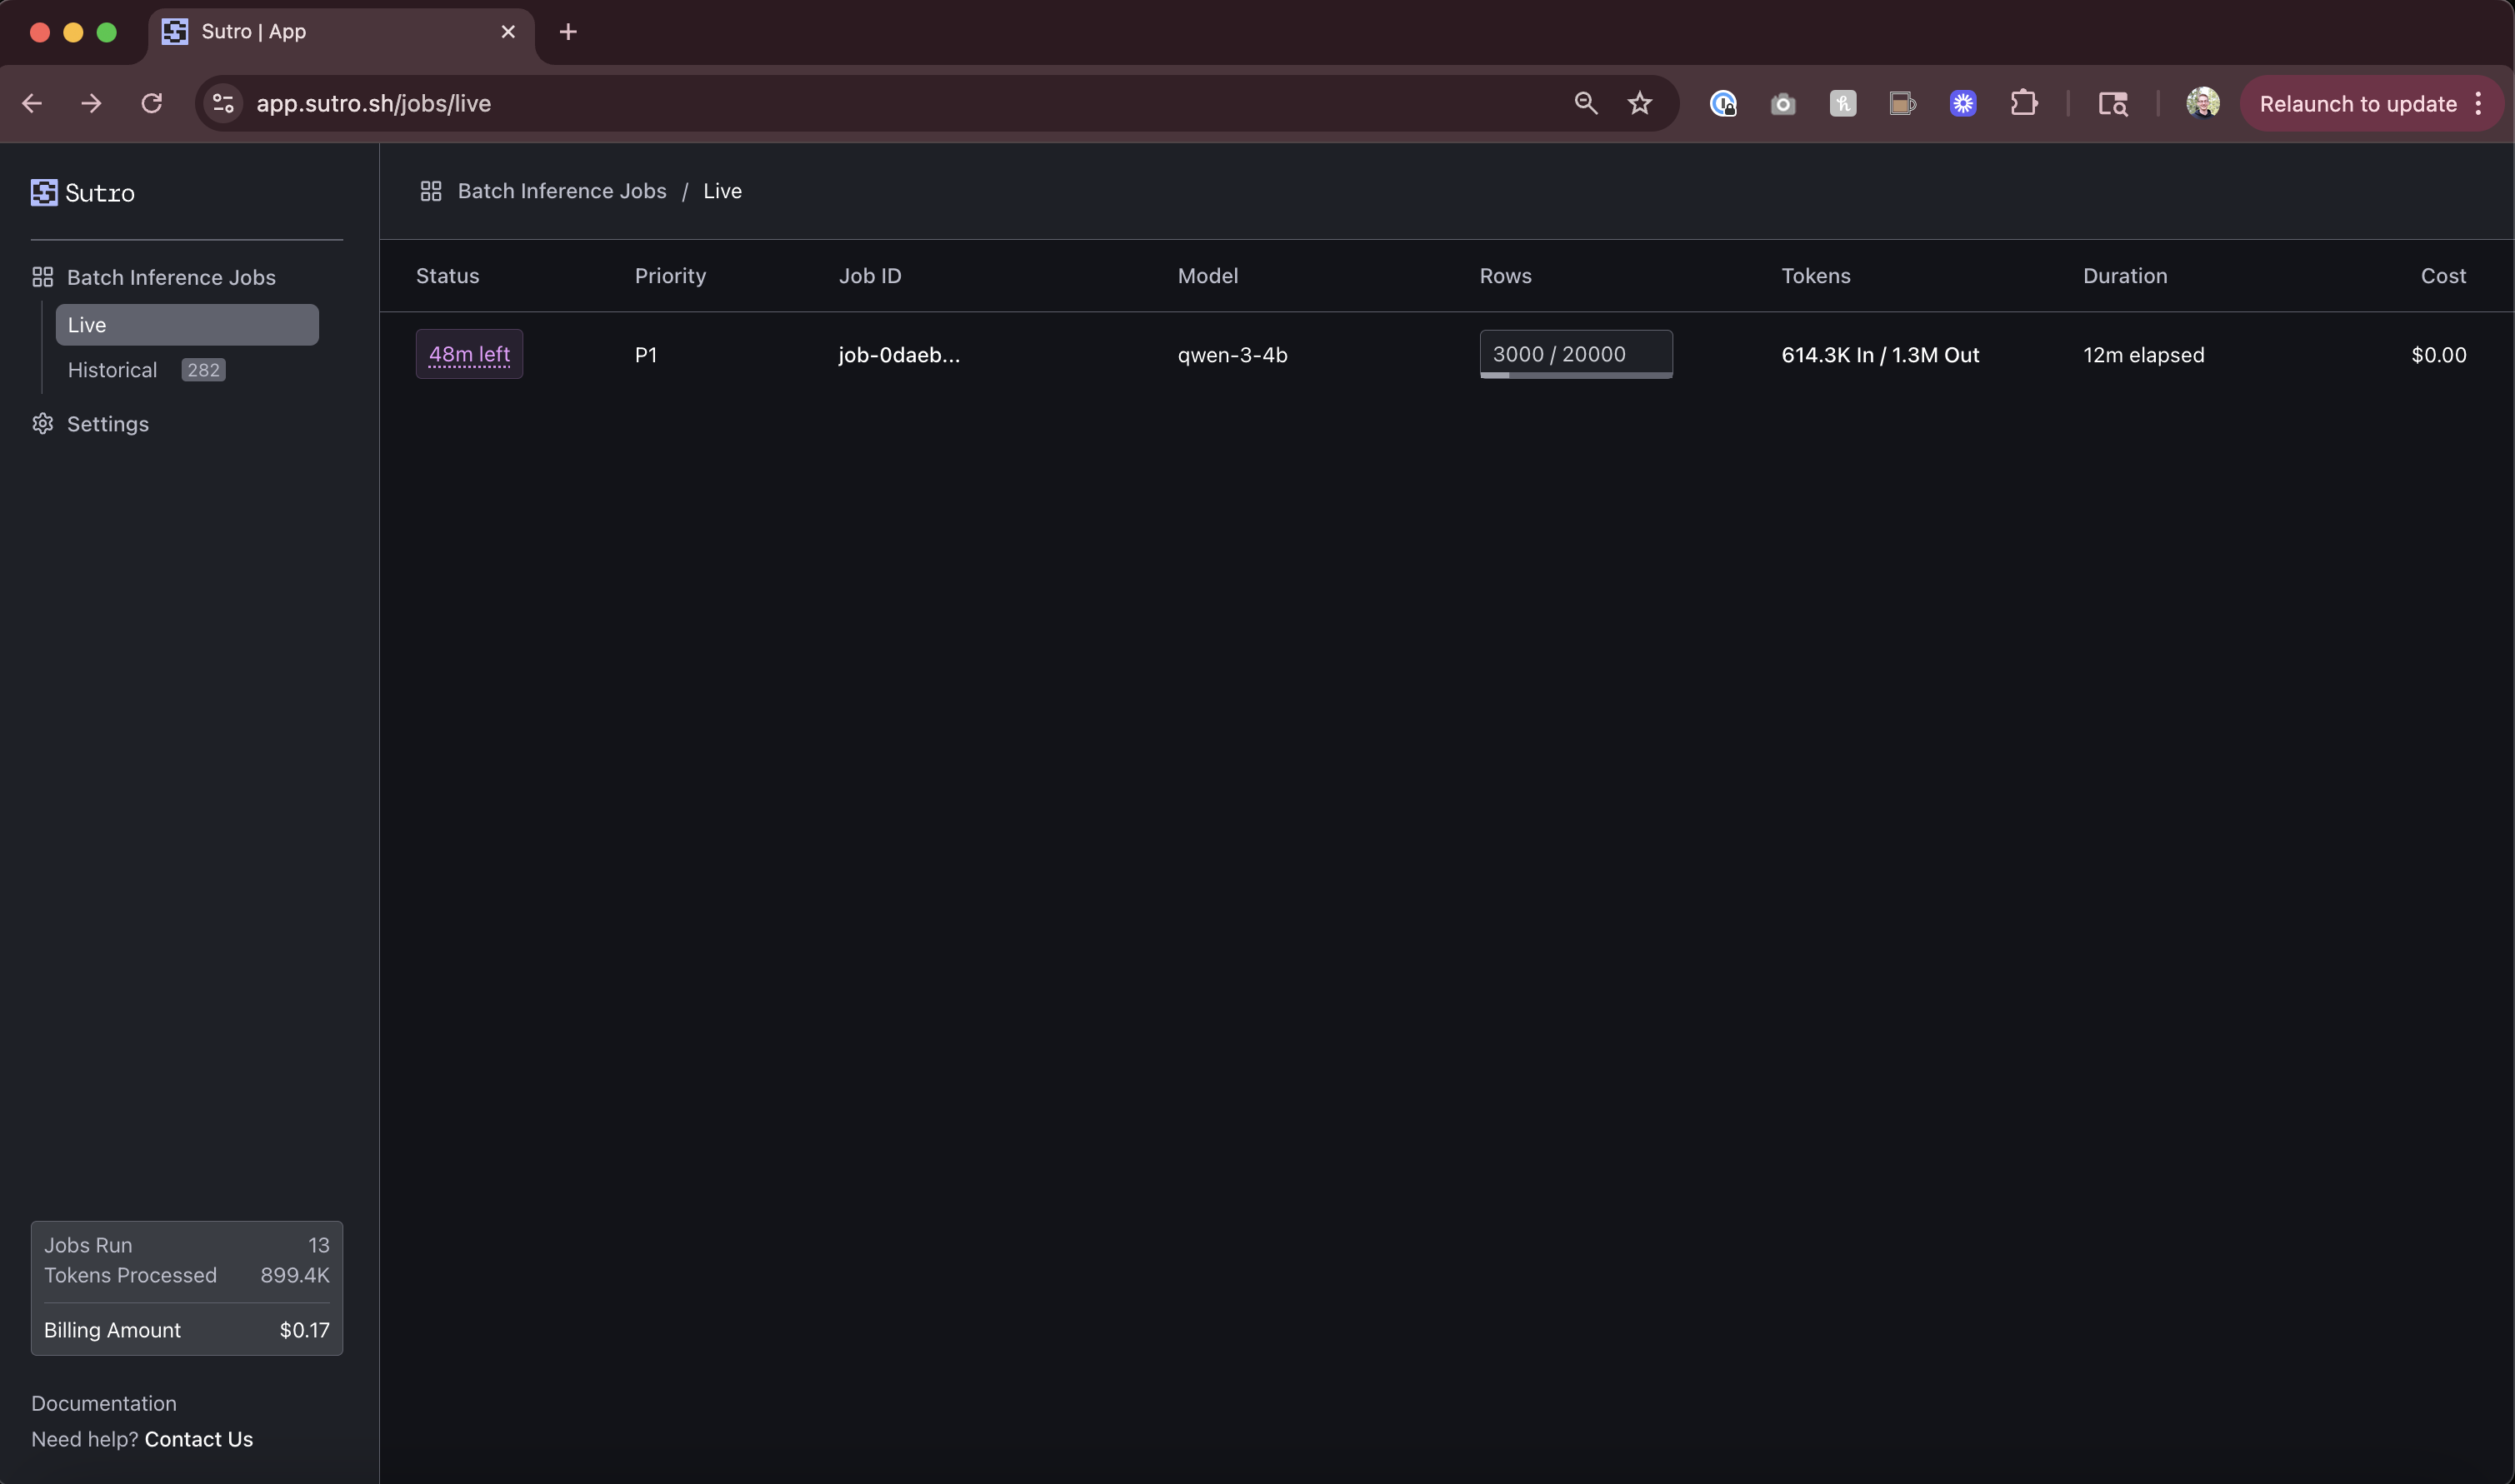2515x1484 pixels.
Task: Open the password manager extension icon
Action: pyautogui.click(x=1722, y=103)
